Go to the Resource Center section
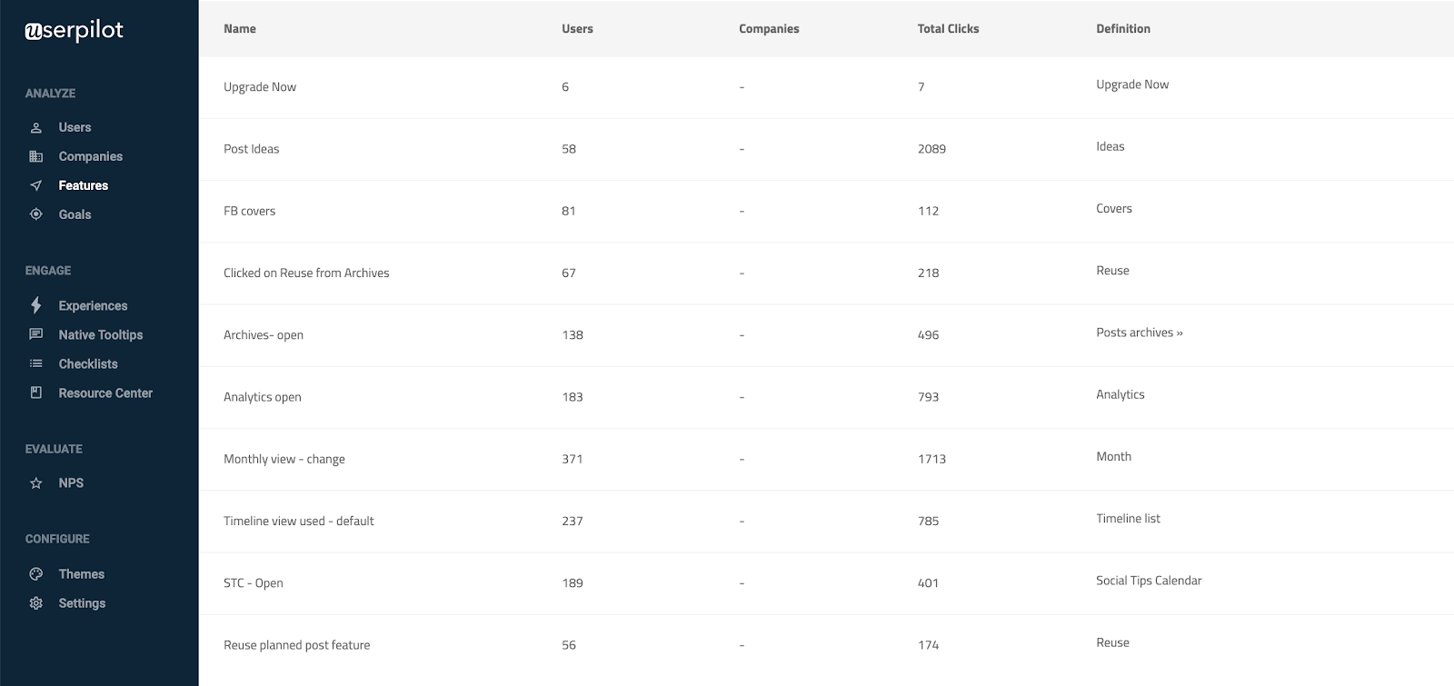The width and height of the screenshot is (1454, 686). [105, 393]
